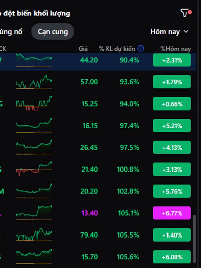Viewport: 201px width, 268px height.
Task: Sort by the "% KL dự kiến" column header
Action: click(x=117, y=49)
